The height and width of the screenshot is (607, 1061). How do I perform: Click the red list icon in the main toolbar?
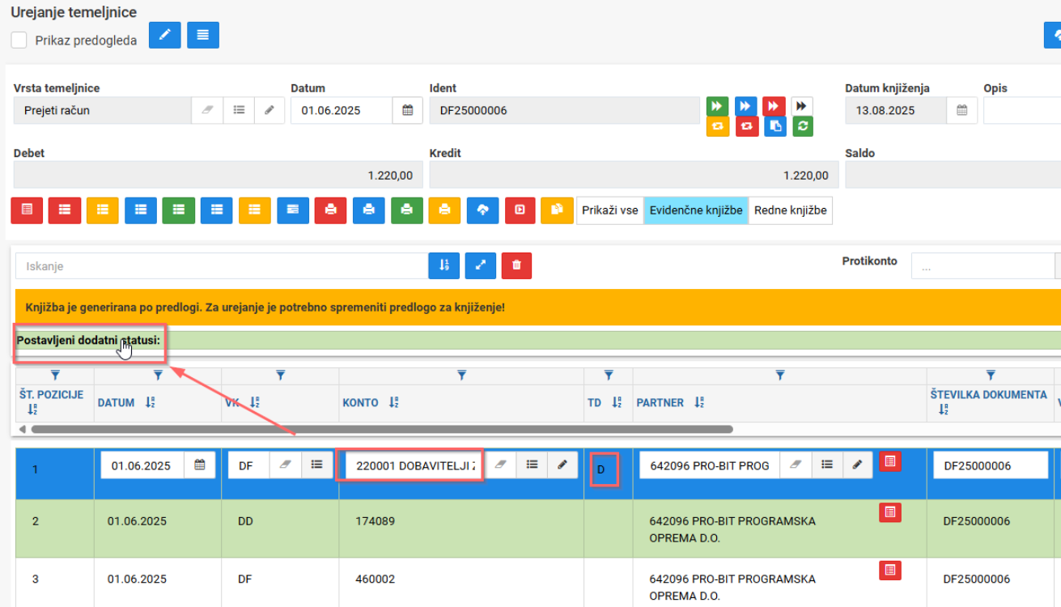[65, 210]
